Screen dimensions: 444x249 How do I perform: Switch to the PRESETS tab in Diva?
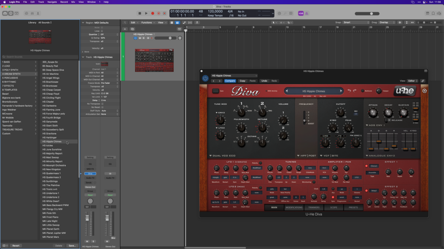click(353, 208)
